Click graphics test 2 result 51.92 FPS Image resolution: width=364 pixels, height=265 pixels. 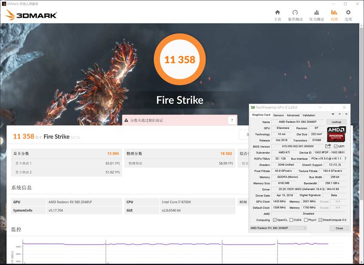tap(113, 172)
